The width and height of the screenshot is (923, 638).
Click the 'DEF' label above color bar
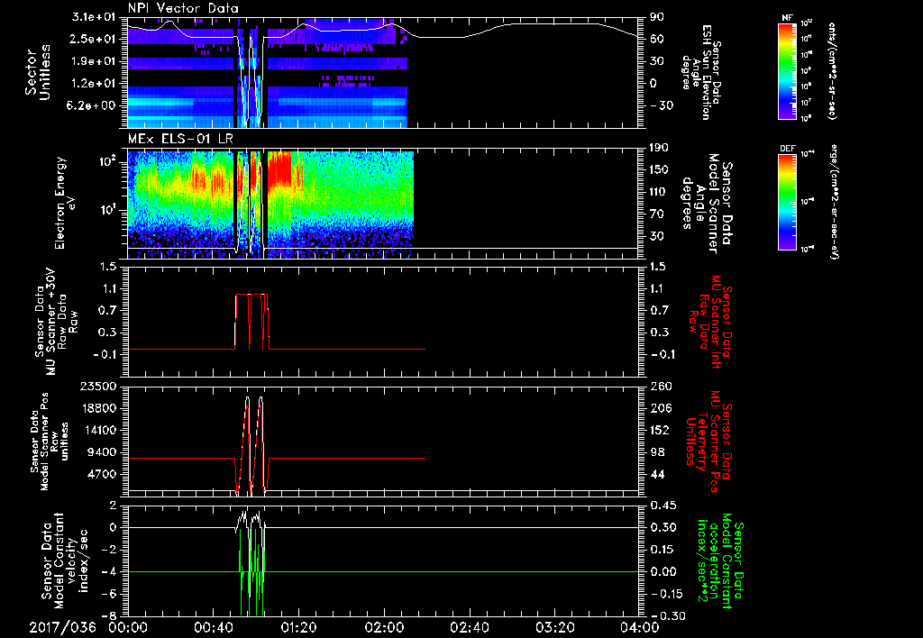coord(787,149)
